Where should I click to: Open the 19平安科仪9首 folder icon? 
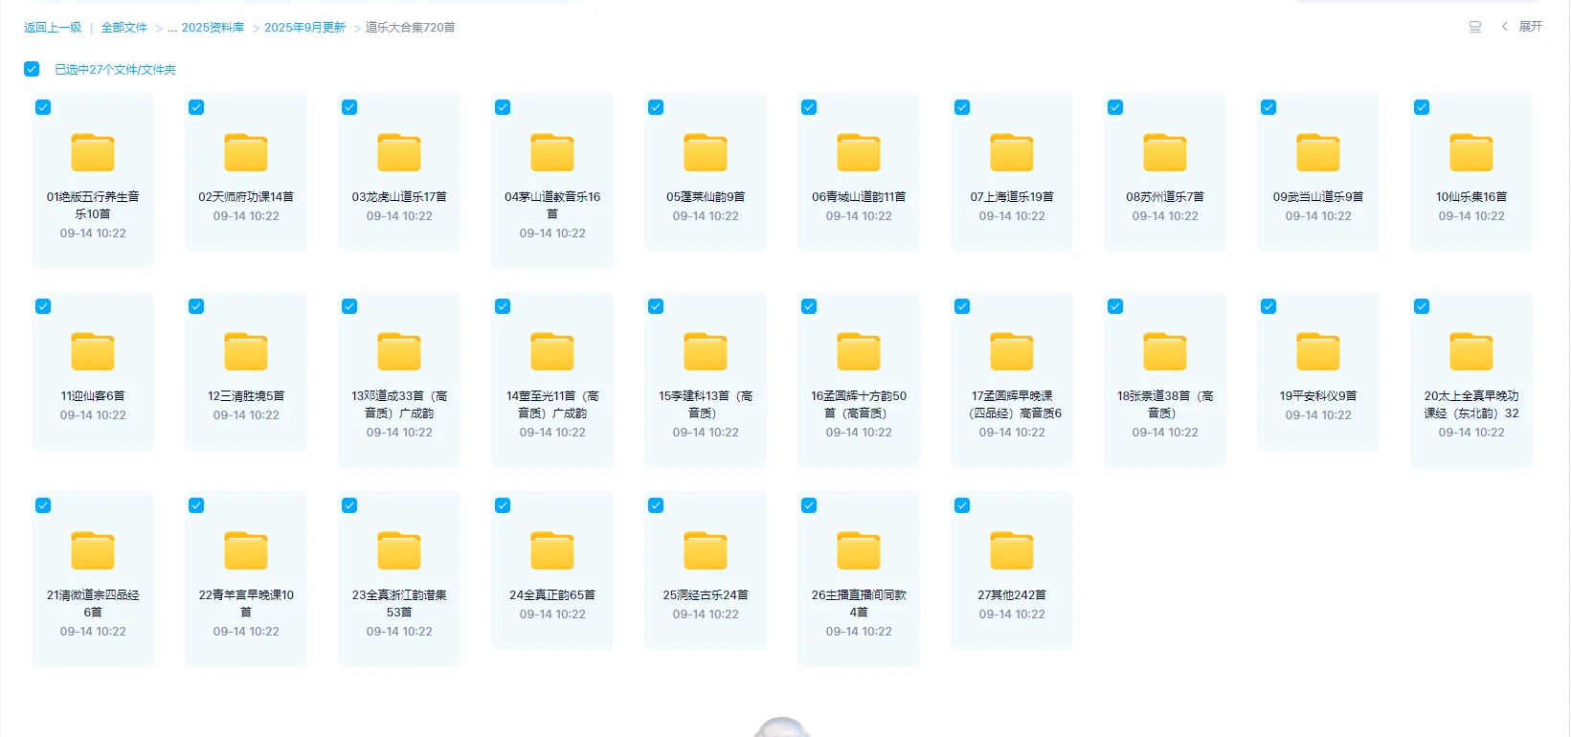tap(1318, 352)
